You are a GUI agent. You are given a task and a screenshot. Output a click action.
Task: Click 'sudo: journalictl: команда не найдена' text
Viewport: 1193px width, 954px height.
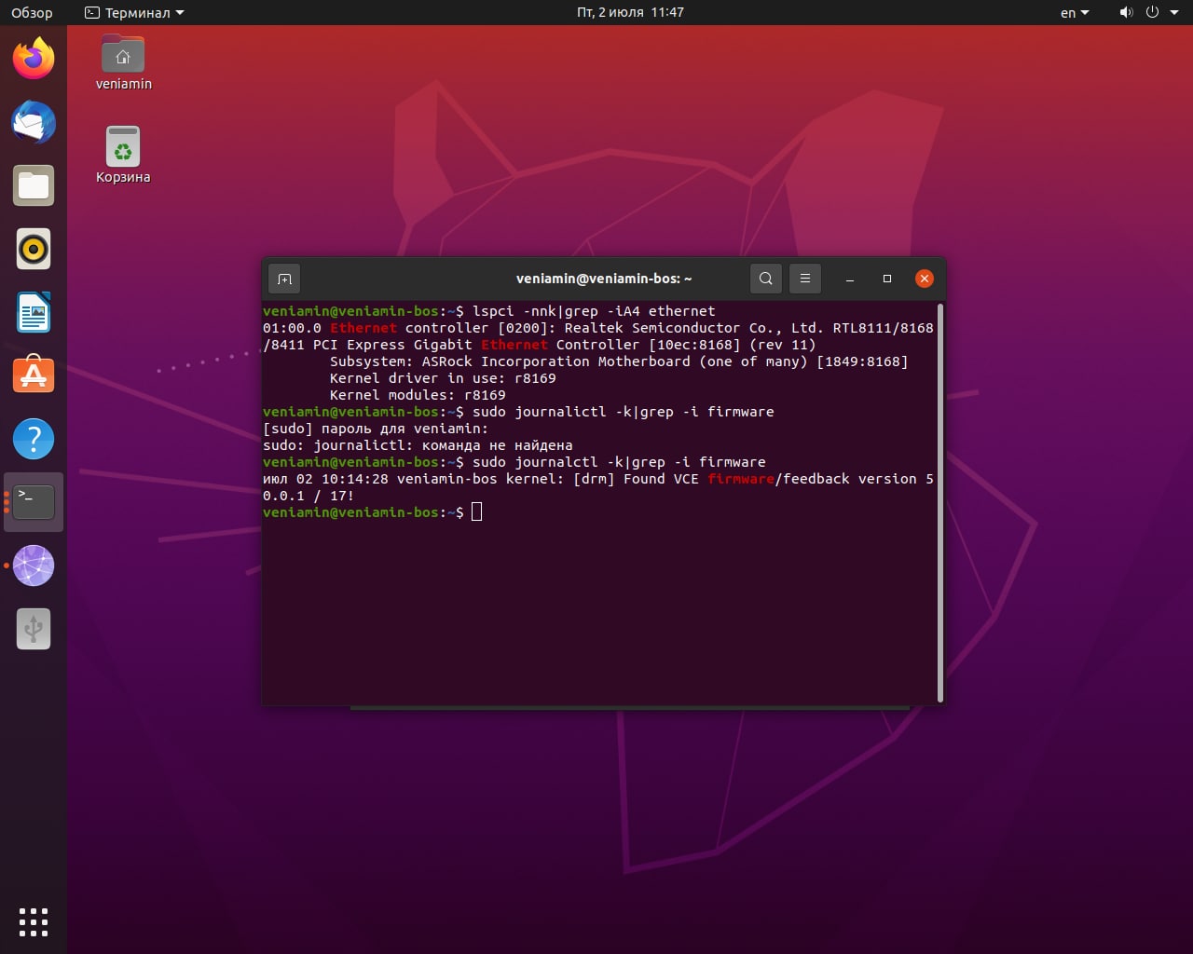click(418, 445)
